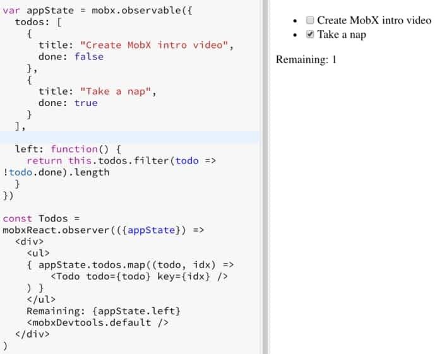Click the string "Take a nap" in code
The image size is (442, 354).
coord(116,91)
